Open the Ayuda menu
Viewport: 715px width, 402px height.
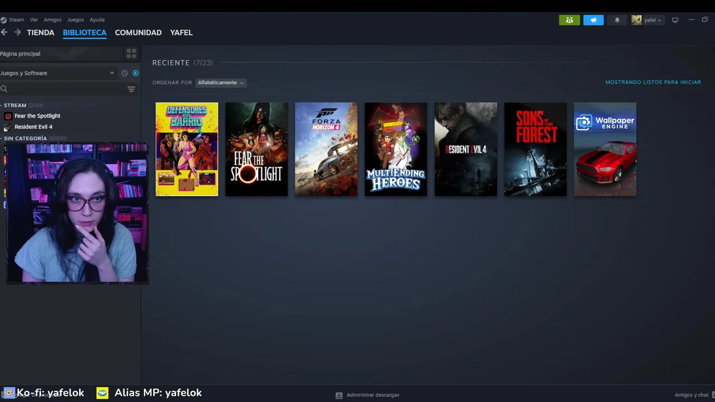(97, 20)
